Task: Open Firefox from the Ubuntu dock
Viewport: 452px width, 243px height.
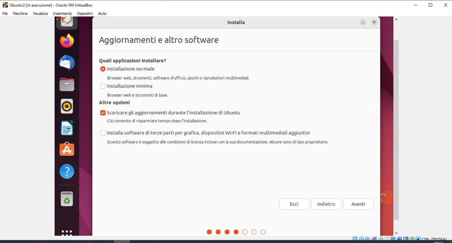Action: (67, 41)
